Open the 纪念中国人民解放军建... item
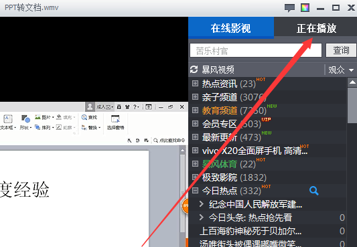Viewport: 357px width, 247px height. (x=255, y=204)
